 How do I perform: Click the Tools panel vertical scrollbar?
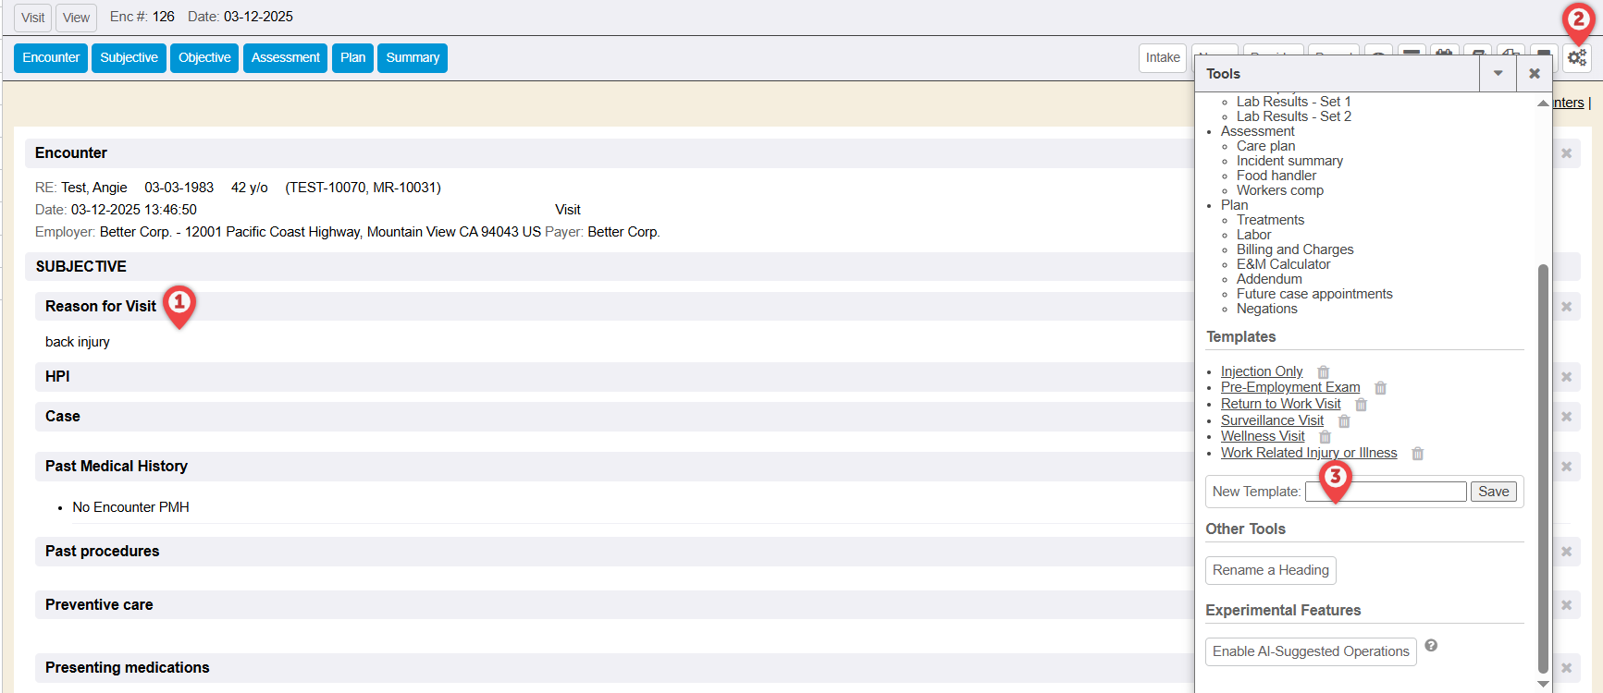click(1542, 462)
